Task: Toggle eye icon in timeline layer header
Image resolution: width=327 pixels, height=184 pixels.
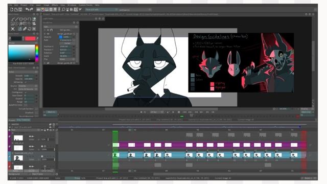Action: pyautogui.click(x=42, y=130)
